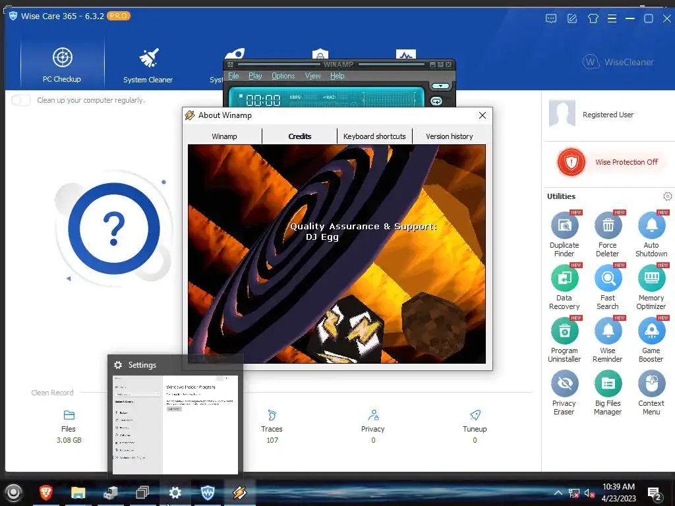The image size is (675, 506).
Task: Click the Winamp dropdown arrow button
Action: 440,86
